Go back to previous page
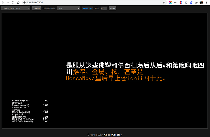 pyautogui.click(x=3, y=2)
